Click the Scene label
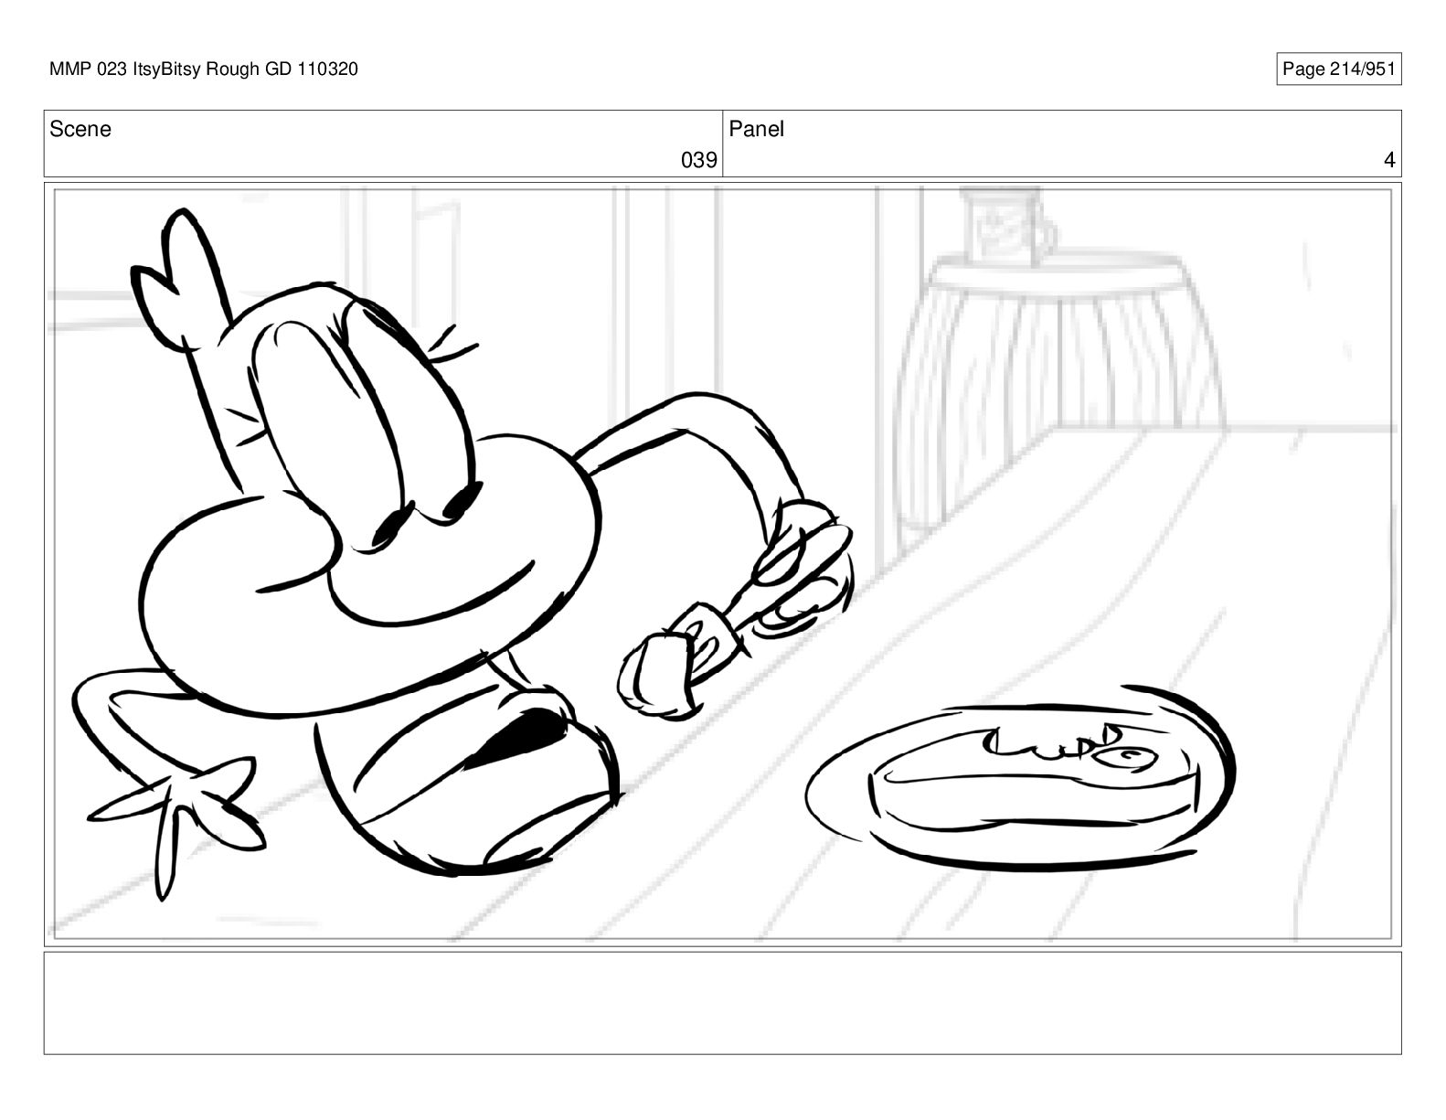Image resolution: width=1446 pixels, height=1120 pixels. click(80, 130)
